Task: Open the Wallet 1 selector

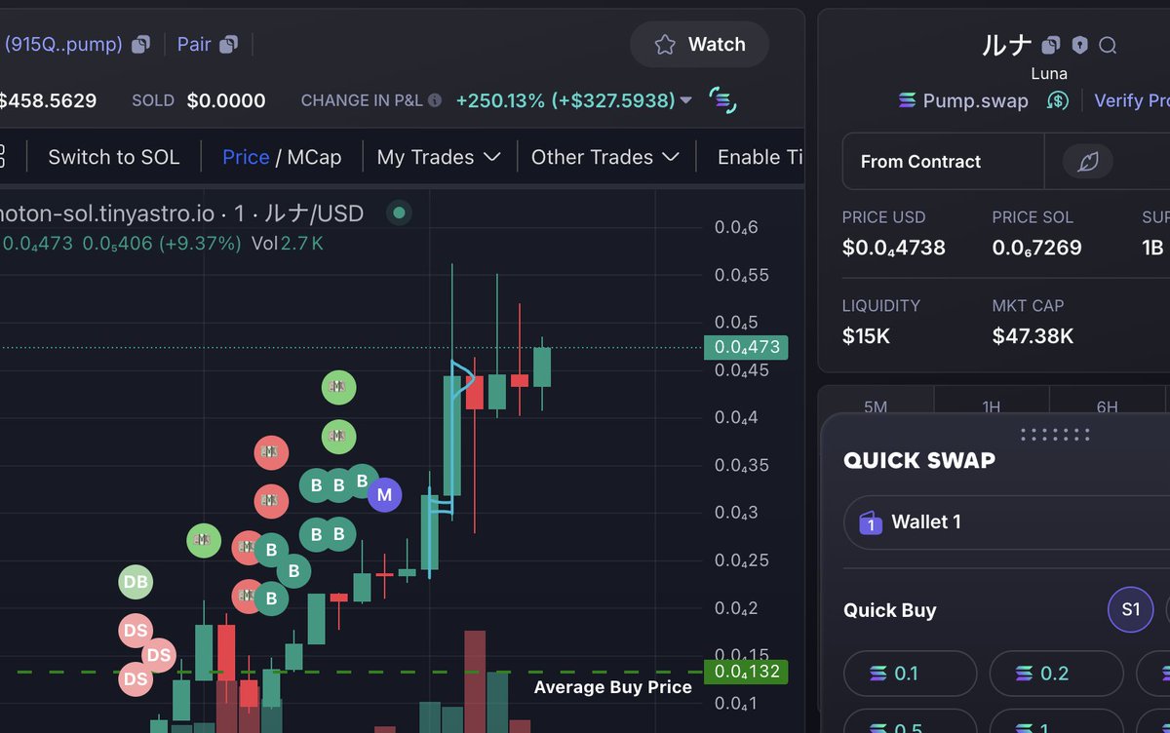Action: 1006,522
